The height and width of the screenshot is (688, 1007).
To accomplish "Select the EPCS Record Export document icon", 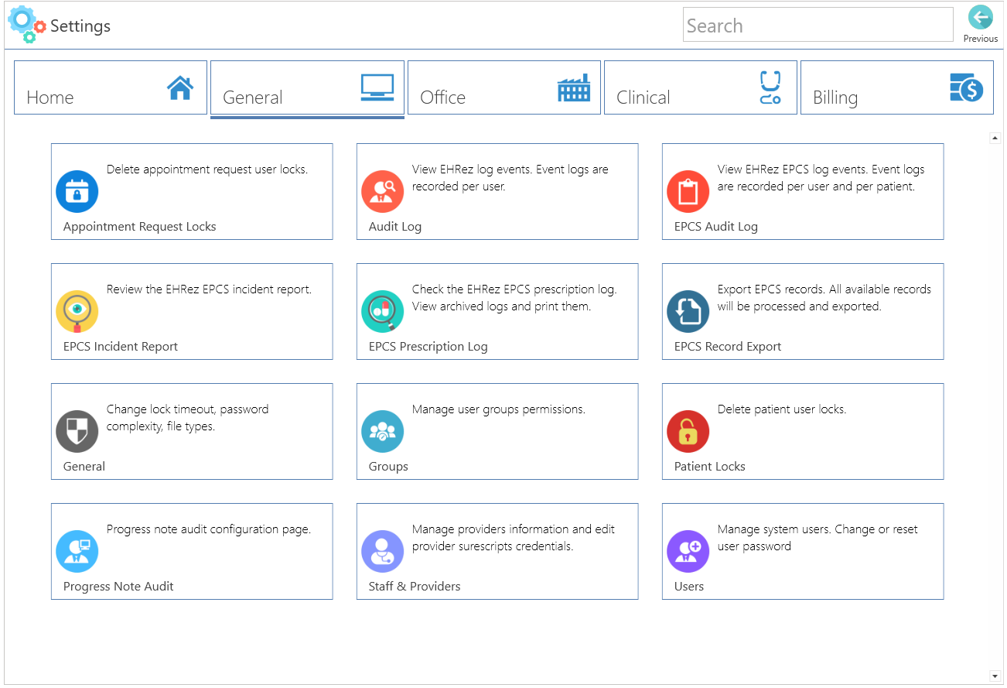I will pyautogui.click(x=688, y=312).
